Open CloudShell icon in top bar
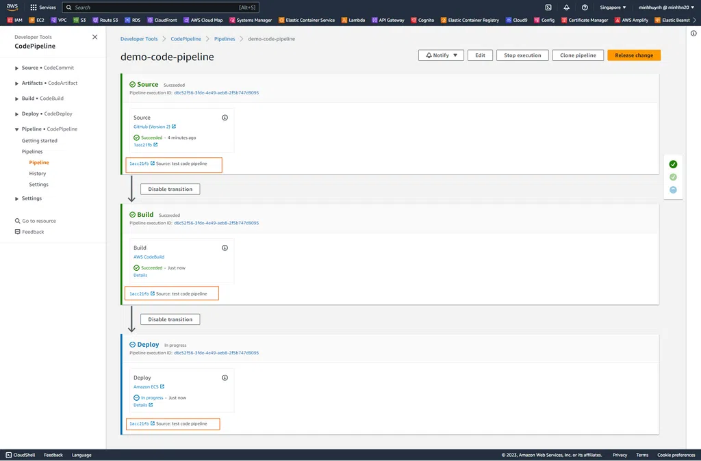This screenshot has width=701, height=461. 548,7
